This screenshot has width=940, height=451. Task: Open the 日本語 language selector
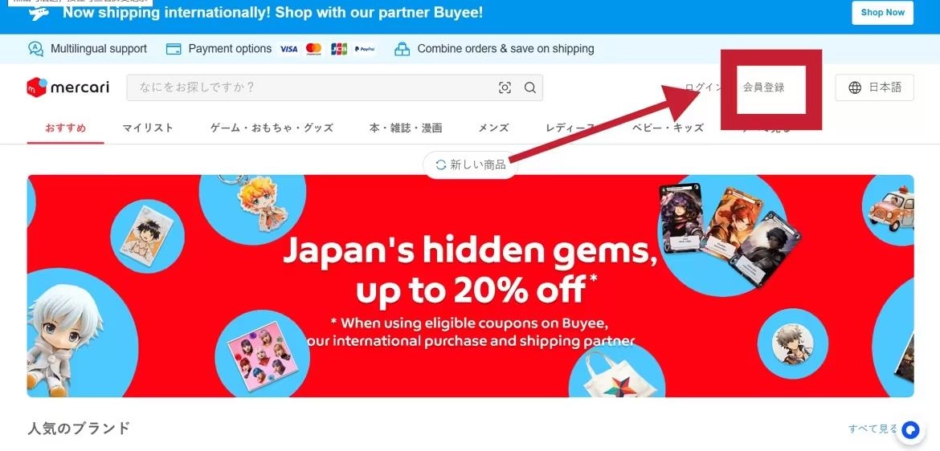874,87
